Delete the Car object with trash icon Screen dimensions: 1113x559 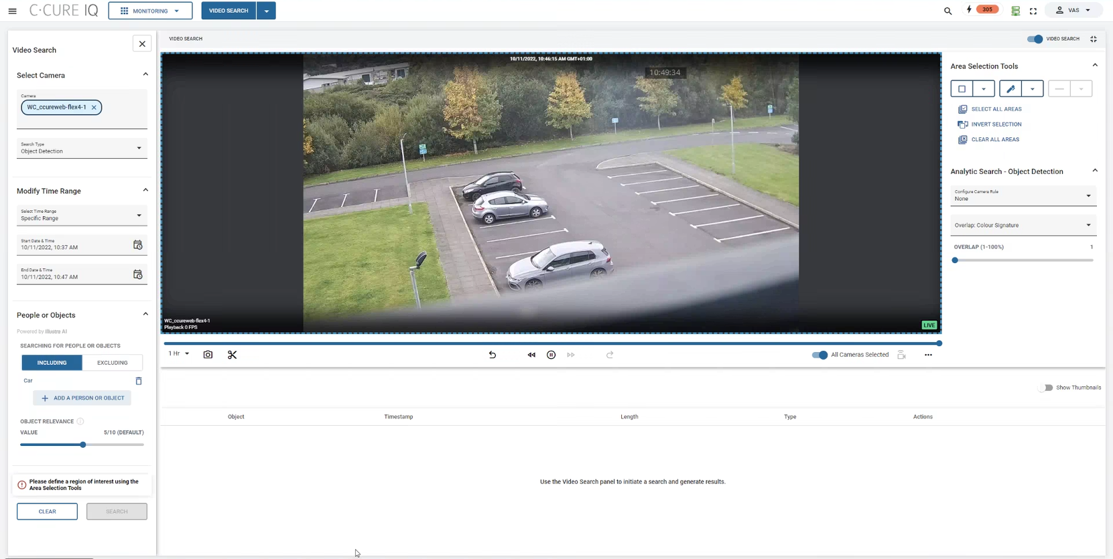pyautogui.click(x=139, y=381)
